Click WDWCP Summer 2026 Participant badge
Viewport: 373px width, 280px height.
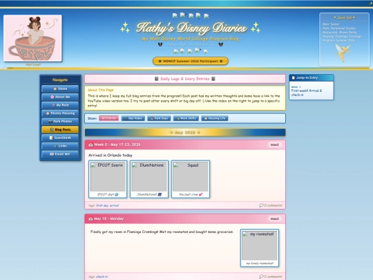191,61
